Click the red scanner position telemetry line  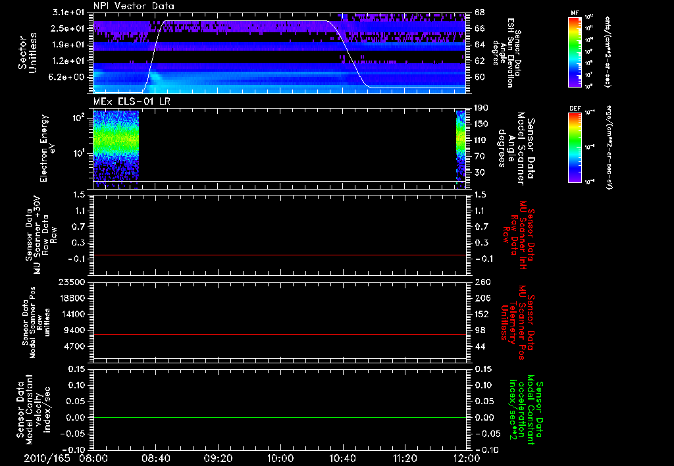tap(279, 334)
